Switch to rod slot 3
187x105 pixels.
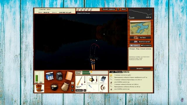coord(72,90)
